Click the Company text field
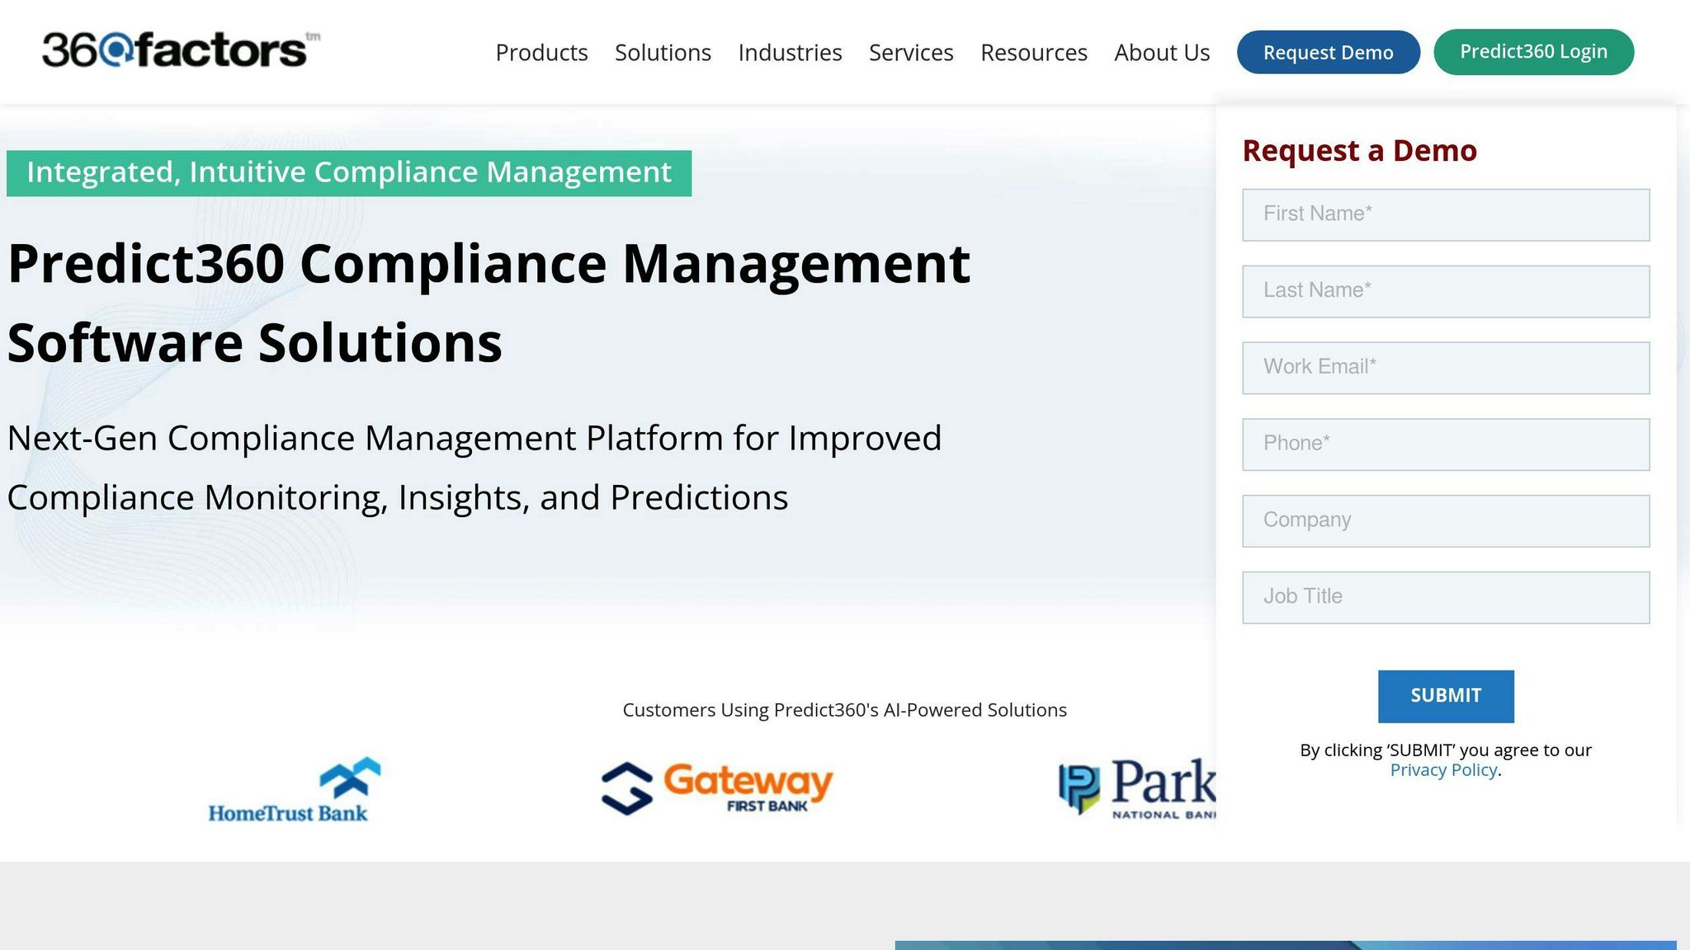 [x=1446, y=520]
